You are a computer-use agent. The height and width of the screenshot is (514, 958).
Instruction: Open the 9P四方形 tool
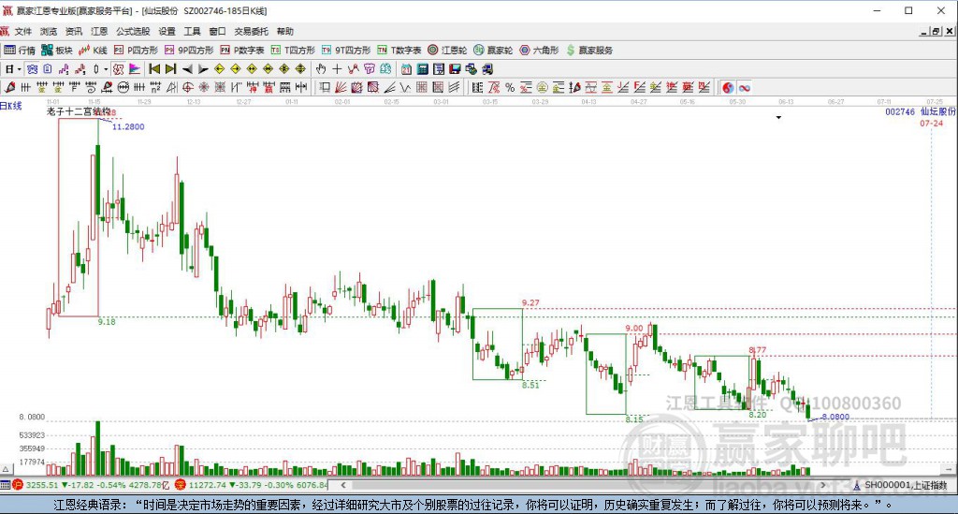(x=189, y=51)
